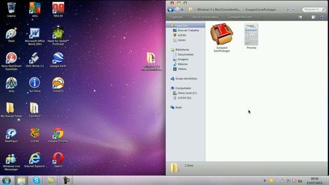Select the CamRec0 folder icon
The height and width of the screenshot is (185, 329).
coord(34,110)
